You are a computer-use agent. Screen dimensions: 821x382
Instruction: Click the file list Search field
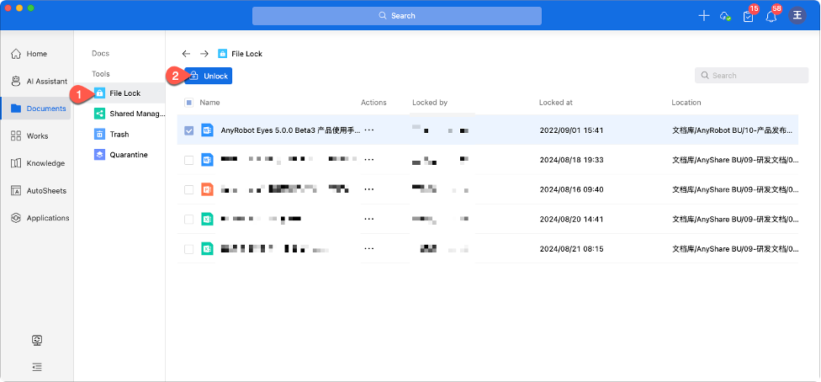[749, 76]
